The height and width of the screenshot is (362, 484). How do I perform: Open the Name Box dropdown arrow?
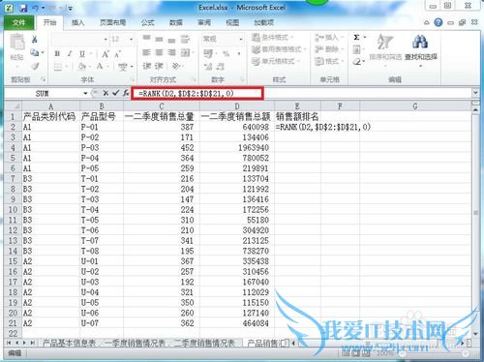point(85,93)
